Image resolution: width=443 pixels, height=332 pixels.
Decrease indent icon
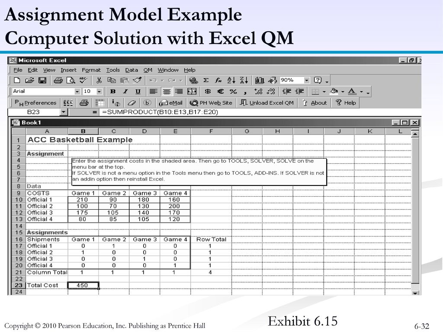click(287, 92)
